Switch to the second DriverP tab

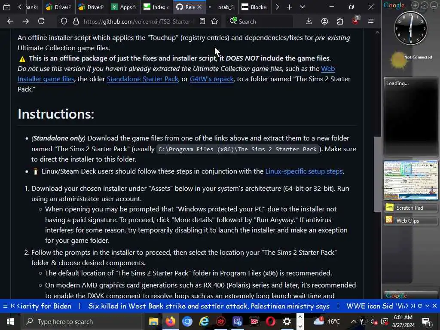click(91, 7)
